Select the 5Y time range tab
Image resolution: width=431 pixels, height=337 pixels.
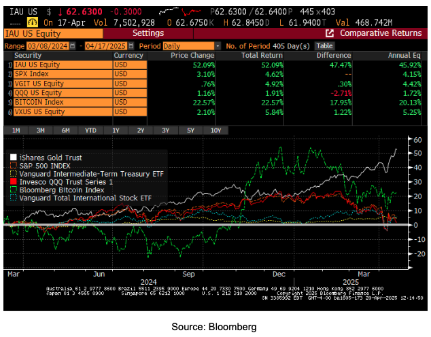[x=190, y=130]
